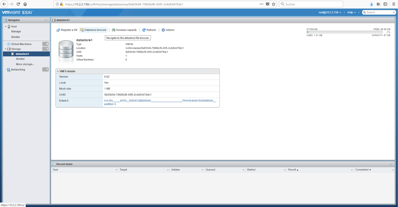This screenshot has width=398, height=207.
Task: Select Host in the navigator
Action: [14, 26]
